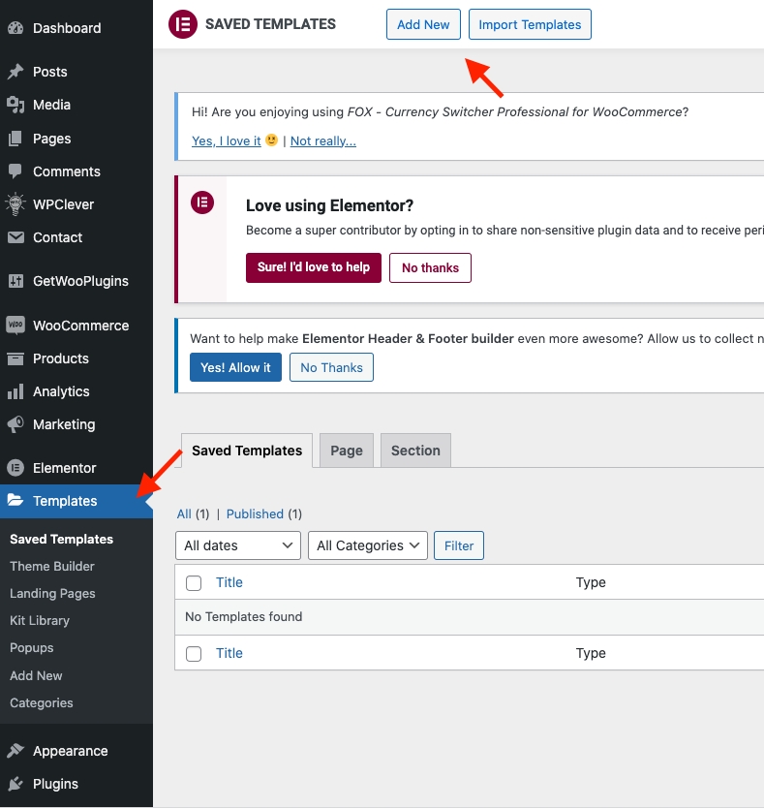Toggle the select-all checkbox in table footer

coord(194,654)
